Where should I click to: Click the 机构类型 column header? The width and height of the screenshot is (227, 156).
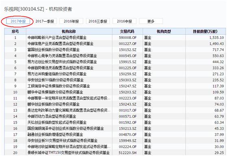pyautogui.click(x=164, y=31)
